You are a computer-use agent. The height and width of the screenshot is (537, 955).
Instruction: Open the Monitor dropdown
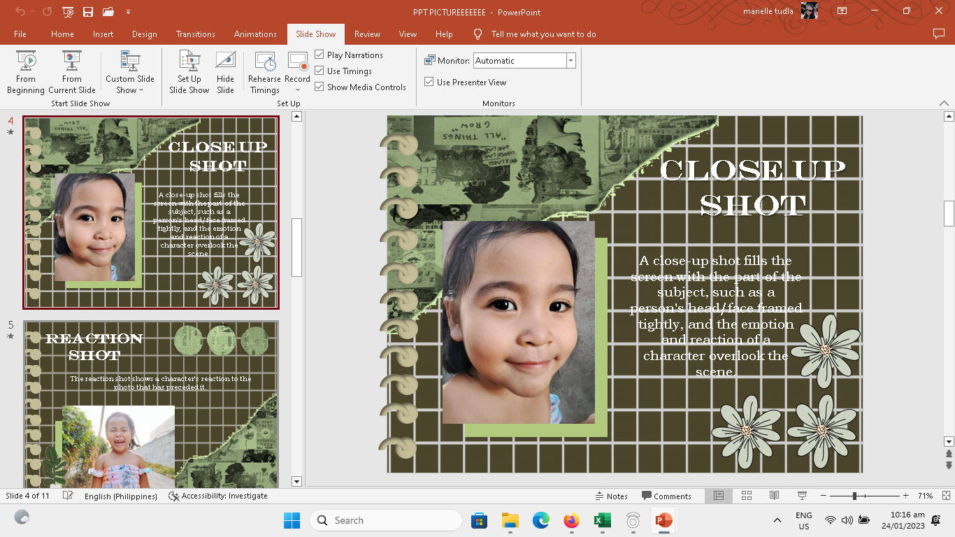click(x=570, y=61)
